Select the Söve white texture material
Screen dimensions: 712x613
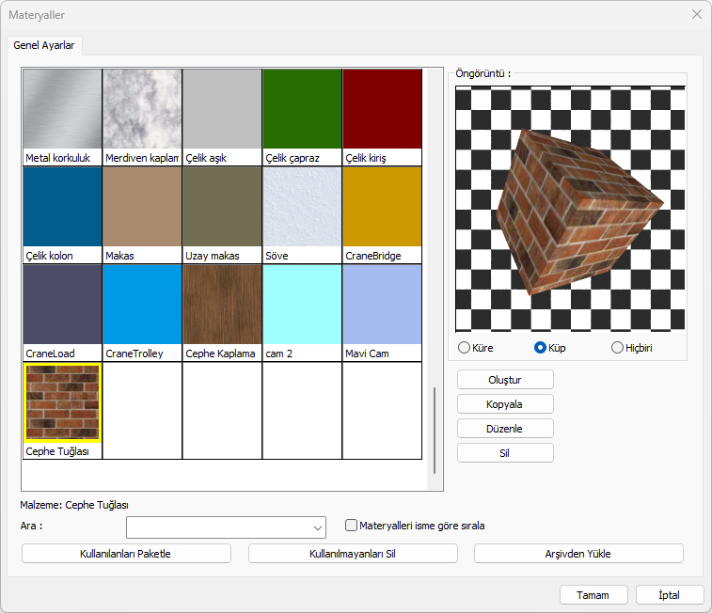(x=302, y=207)
